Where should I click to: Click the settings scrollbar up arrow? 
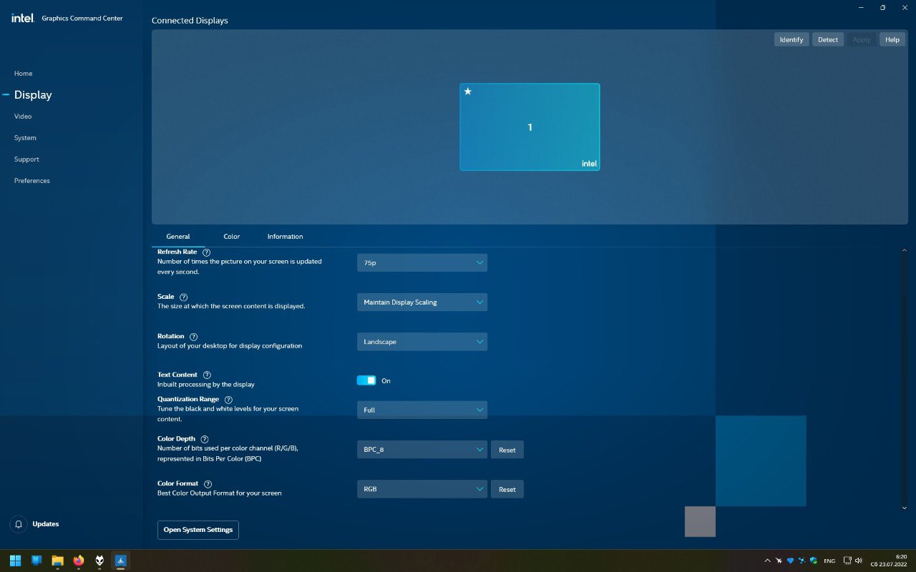coord(905,250)
